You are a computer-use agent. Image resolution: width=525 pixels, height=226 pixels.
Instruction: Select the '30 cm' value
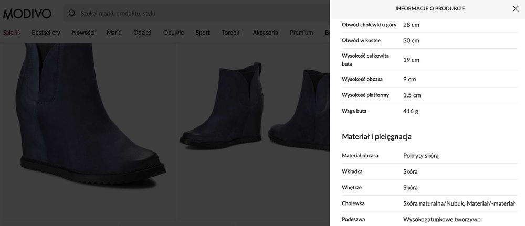(x=411, y=40)
